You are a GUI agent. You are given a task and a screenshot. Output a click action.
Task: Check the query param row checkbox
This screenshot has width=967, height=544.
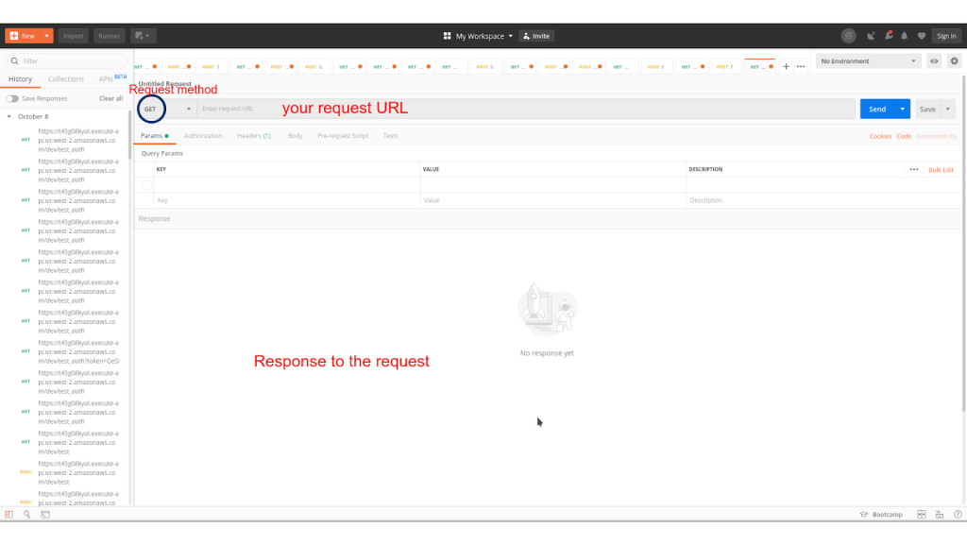coord(146,185)
